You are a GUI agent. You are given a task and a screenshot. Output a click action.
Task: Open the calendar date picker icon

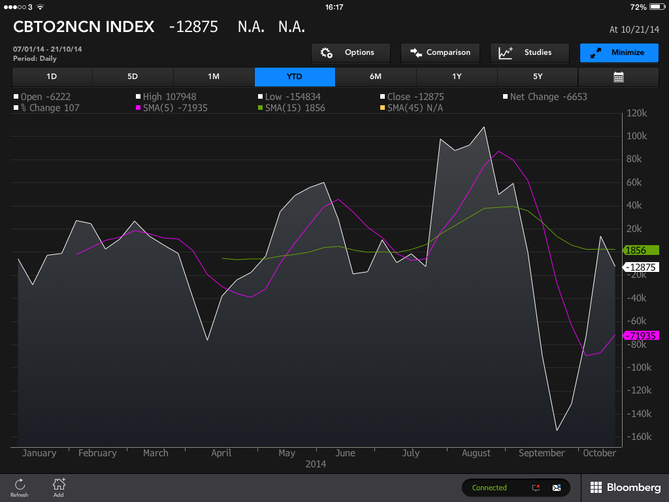tap(618, 76)
